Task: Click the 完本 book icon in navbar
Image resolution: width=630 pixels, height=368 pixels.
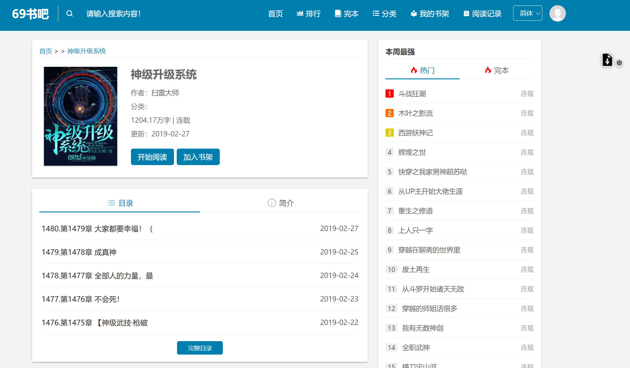Action: pos(338,13)
